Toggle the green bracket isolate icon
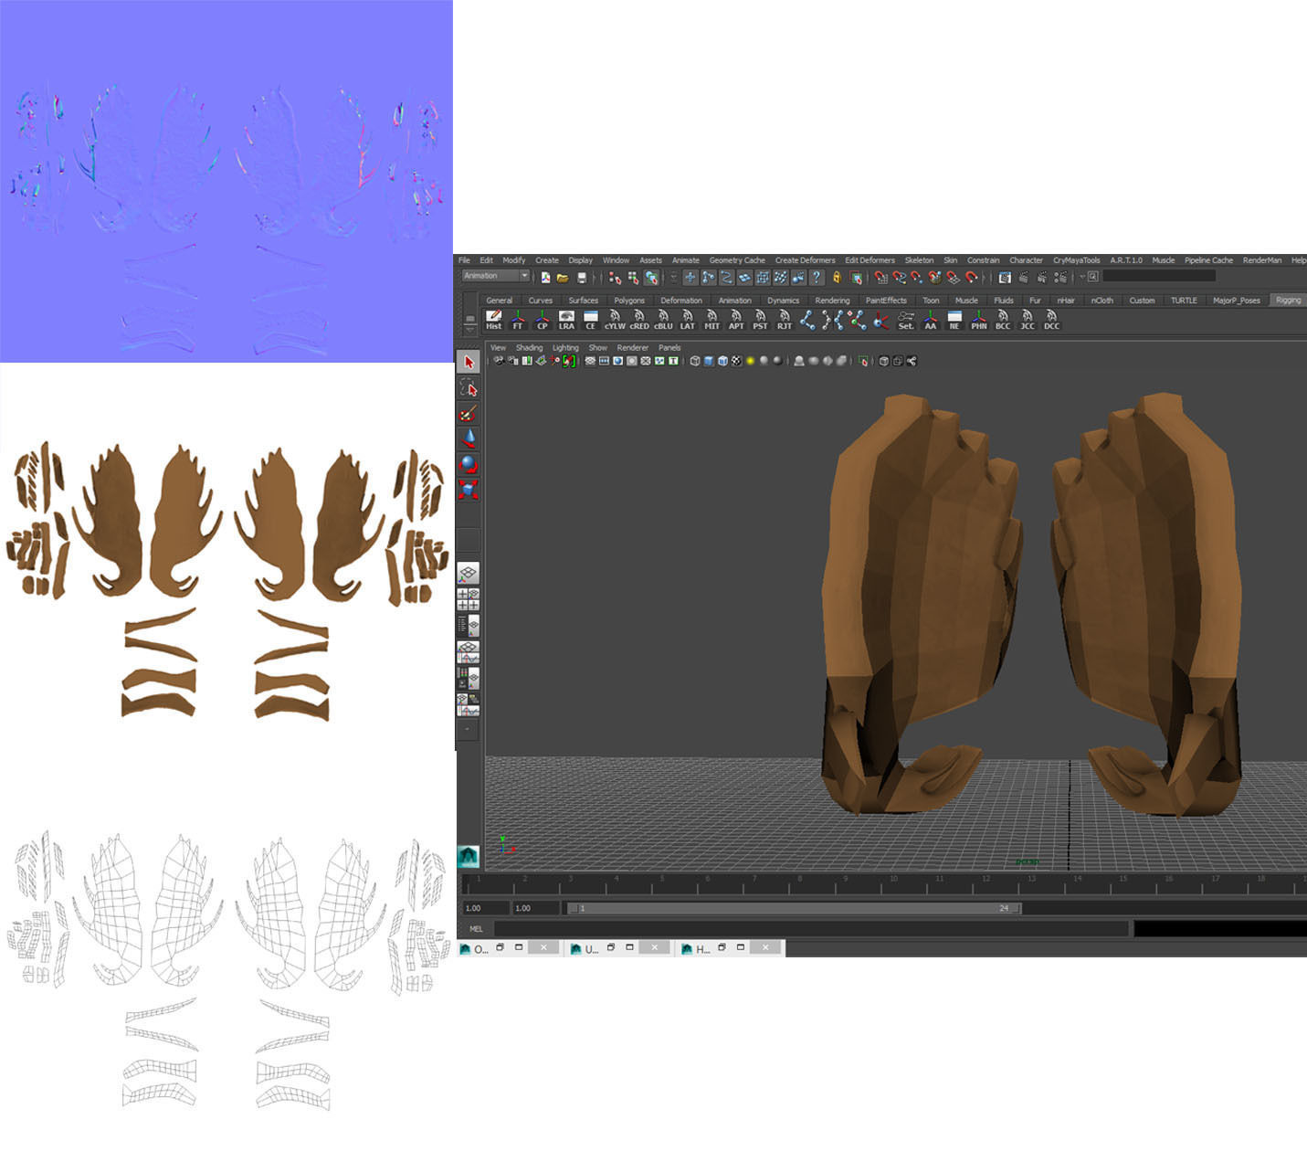 tap(569, 361)
